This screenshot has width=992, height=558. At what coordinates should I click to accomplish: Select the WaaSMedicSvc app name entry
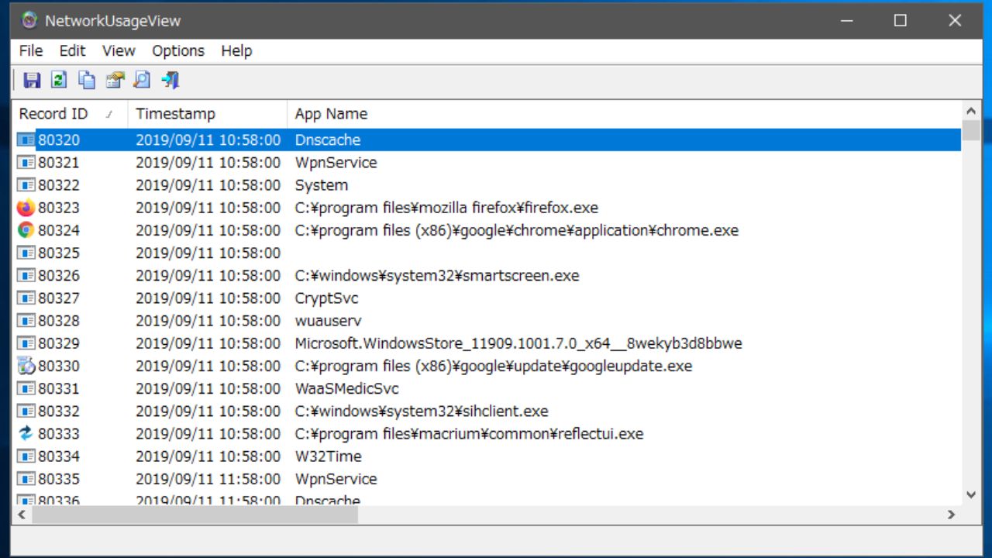[x=346, y=388]
